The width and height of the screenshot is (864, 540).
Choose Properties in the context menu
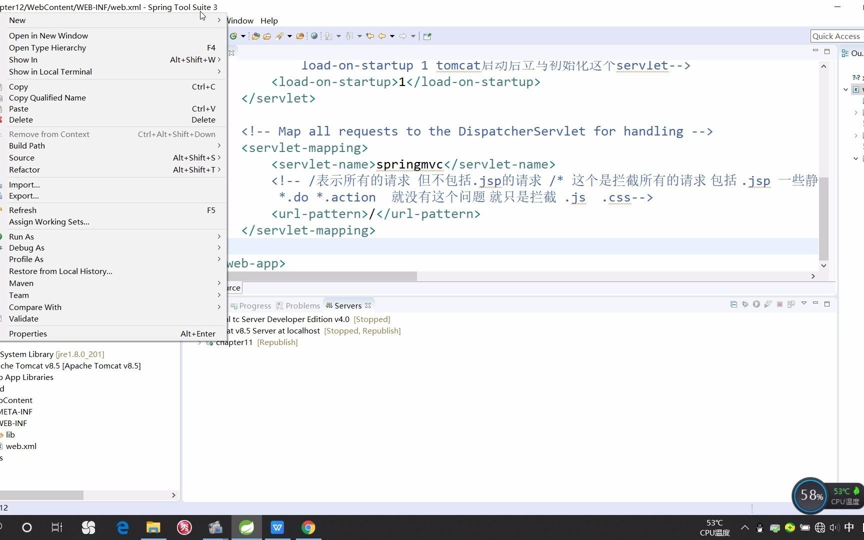pyautogui.click(x=113, y=333)
